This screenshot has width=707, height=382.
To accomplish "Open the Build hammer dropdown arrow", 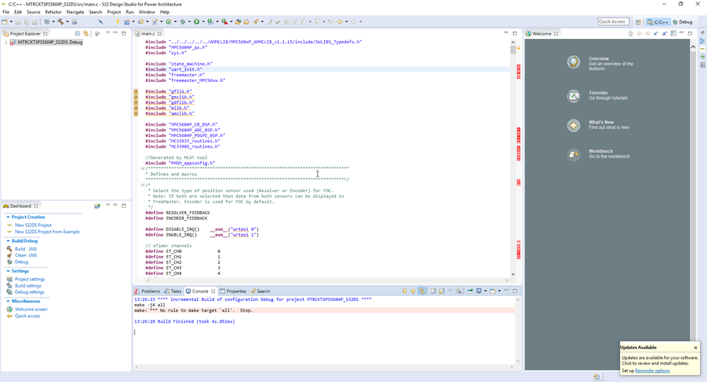I will (x=68, y=22).
